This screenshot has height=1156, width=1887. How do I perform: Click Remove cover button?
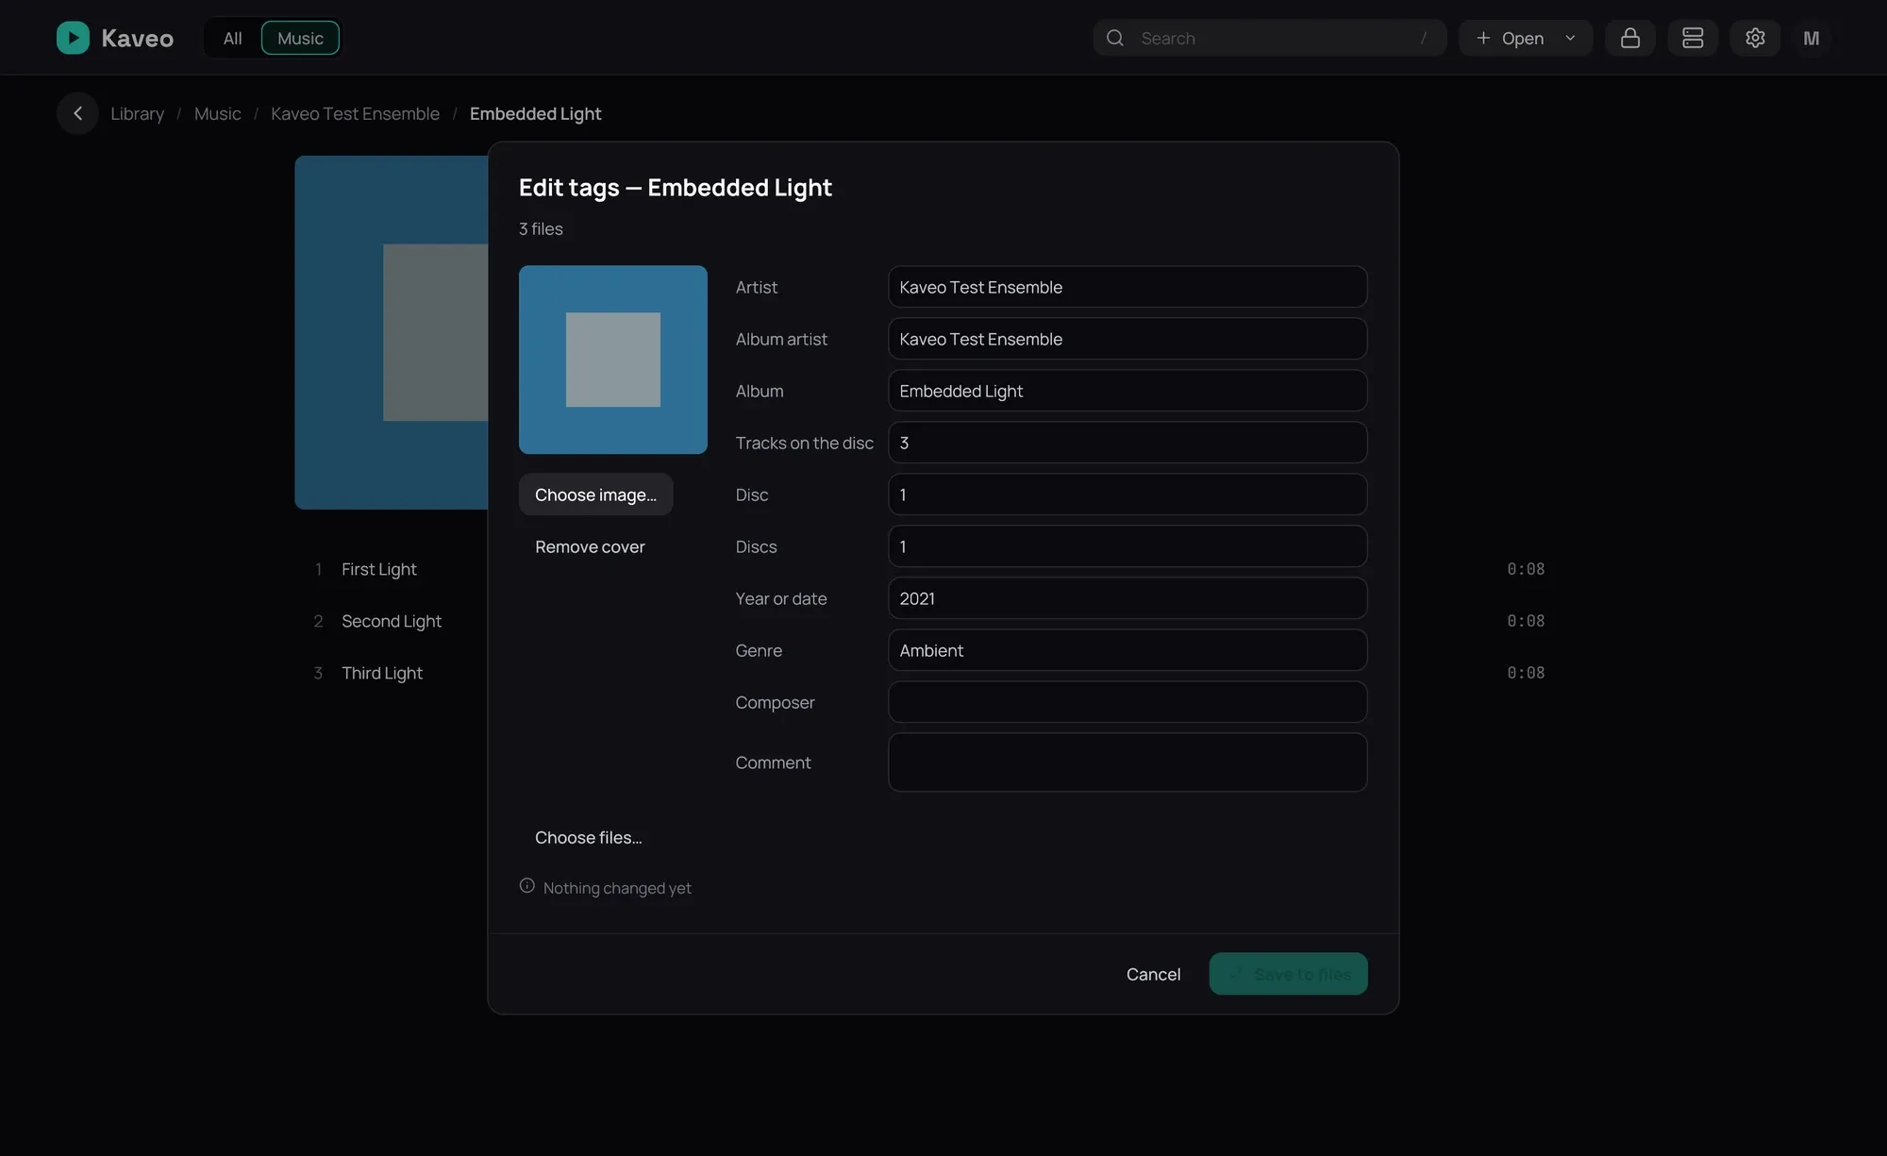click(590, 546)
